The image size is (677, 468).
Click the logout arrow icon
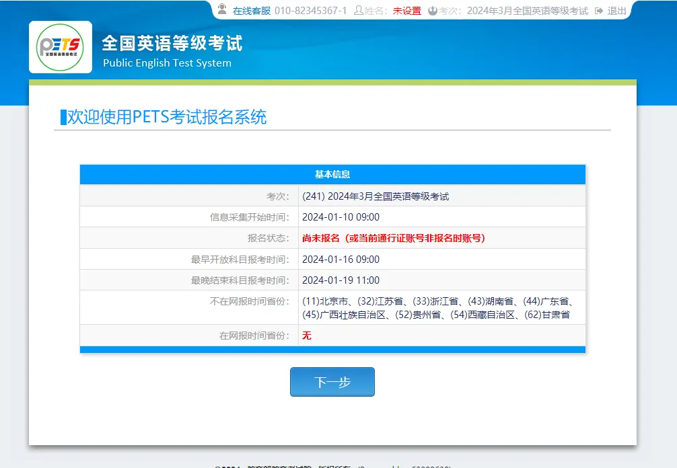(x=599, y=11)
